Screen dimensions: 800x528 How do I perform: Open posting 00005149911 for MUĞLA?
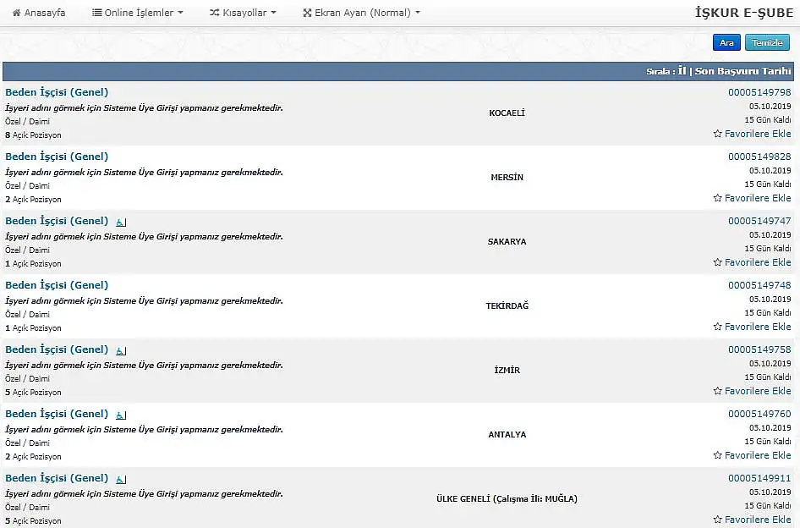[x=759, y=478]
